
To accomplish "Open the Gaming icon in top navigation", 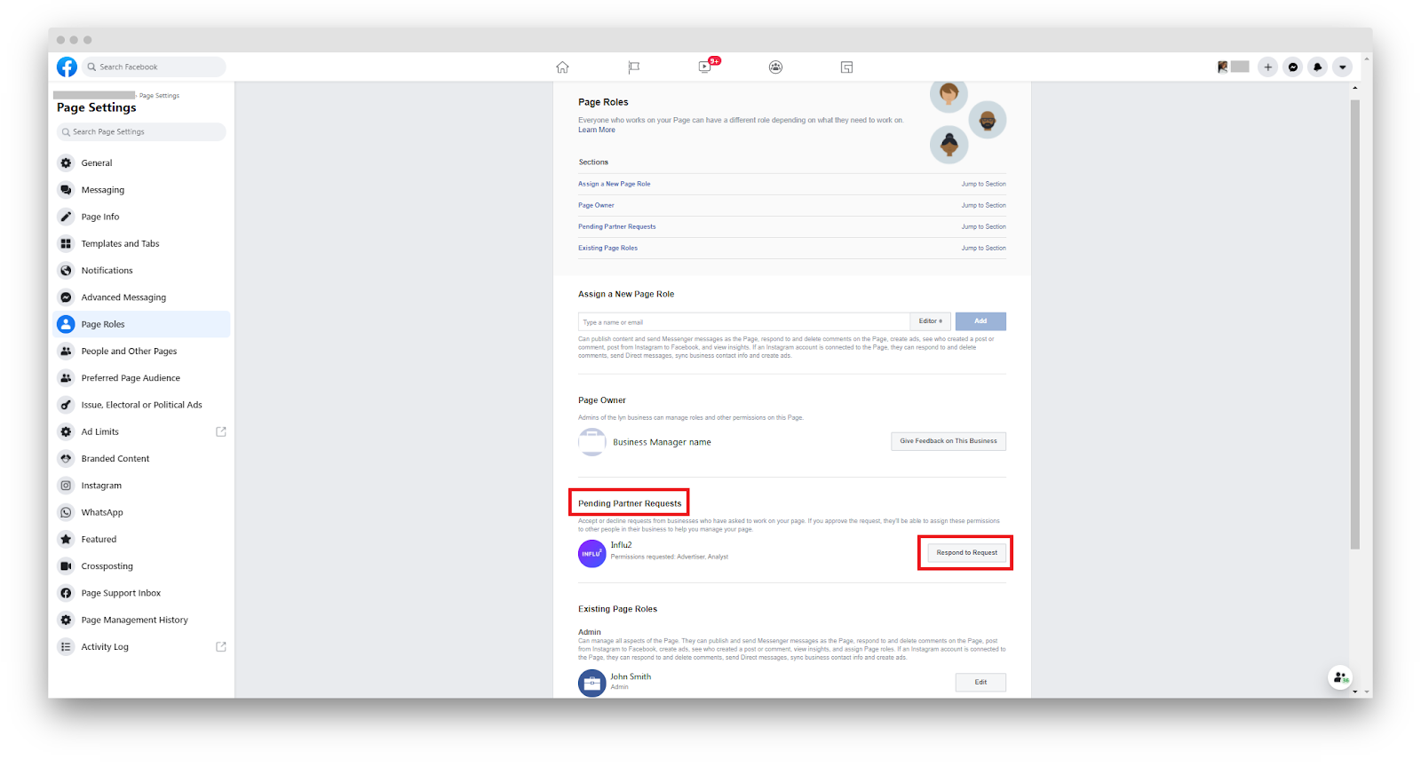I will 846,67.
